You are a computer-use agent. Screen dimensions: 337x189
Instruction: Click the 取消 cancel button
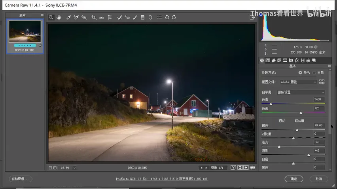coord(319,179)
